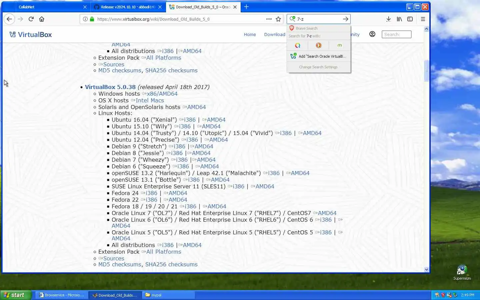
Task: Open the Home nav link
Action: (250, 34)
